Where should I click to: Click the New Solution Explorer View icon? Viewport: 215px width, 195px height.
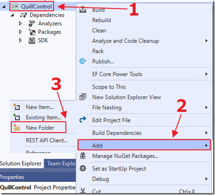[x=83, y=97]
